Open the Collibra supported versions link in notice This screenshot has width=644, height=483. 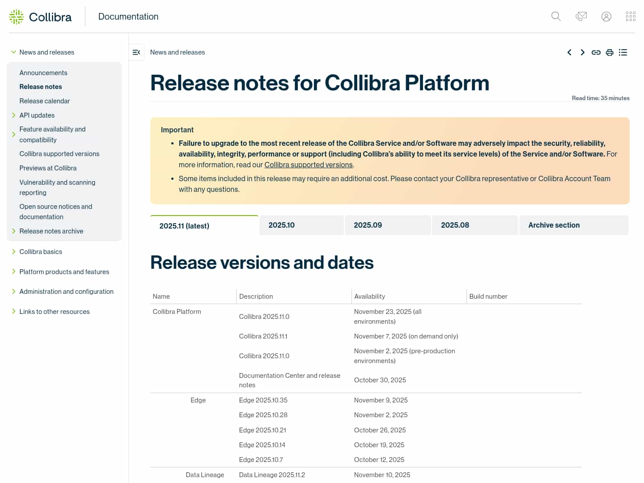pos(308,165)
